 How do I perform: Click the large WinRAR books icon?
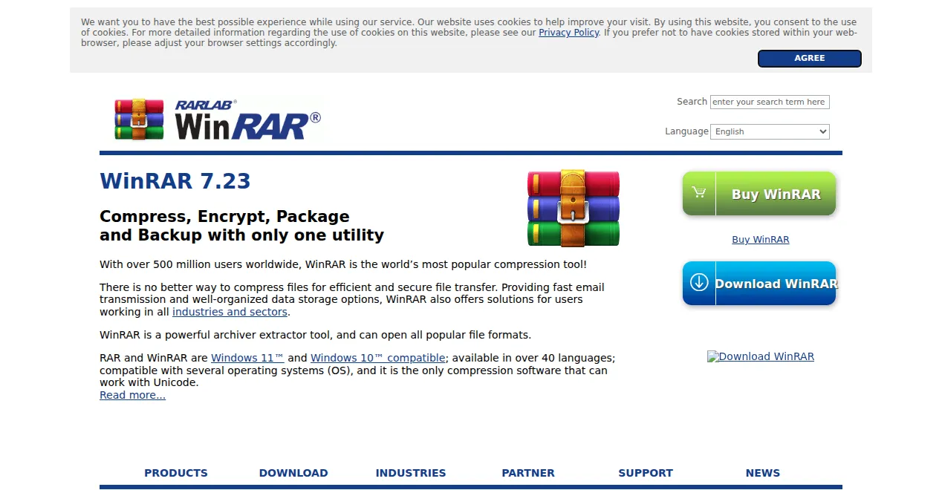point(574,209)
